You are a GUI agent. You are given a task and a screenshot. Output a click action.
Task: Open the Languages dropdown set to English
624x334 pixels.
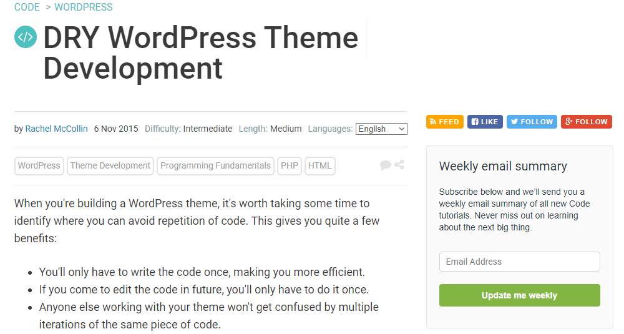[381, 129]
